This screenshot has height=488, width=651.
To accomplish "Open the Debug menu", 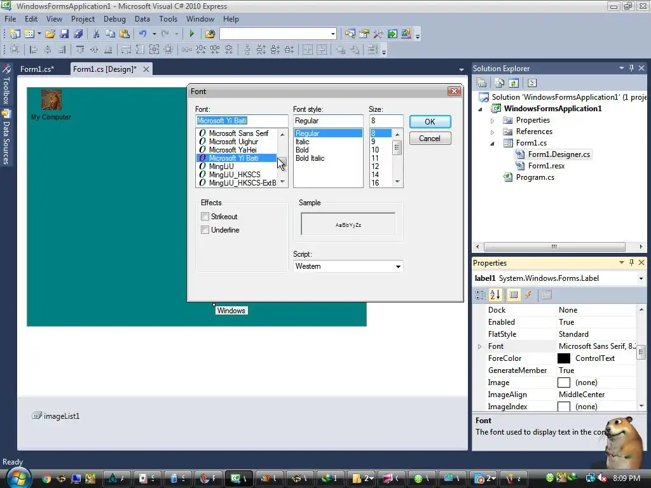I will point(114,19).
